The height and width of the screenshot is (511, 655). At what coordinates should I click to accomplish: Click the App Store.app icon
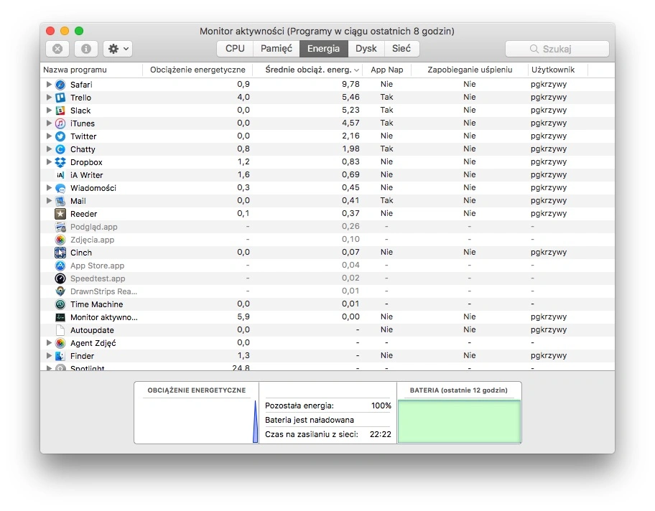pyautogui.click(x=60, y=266)
